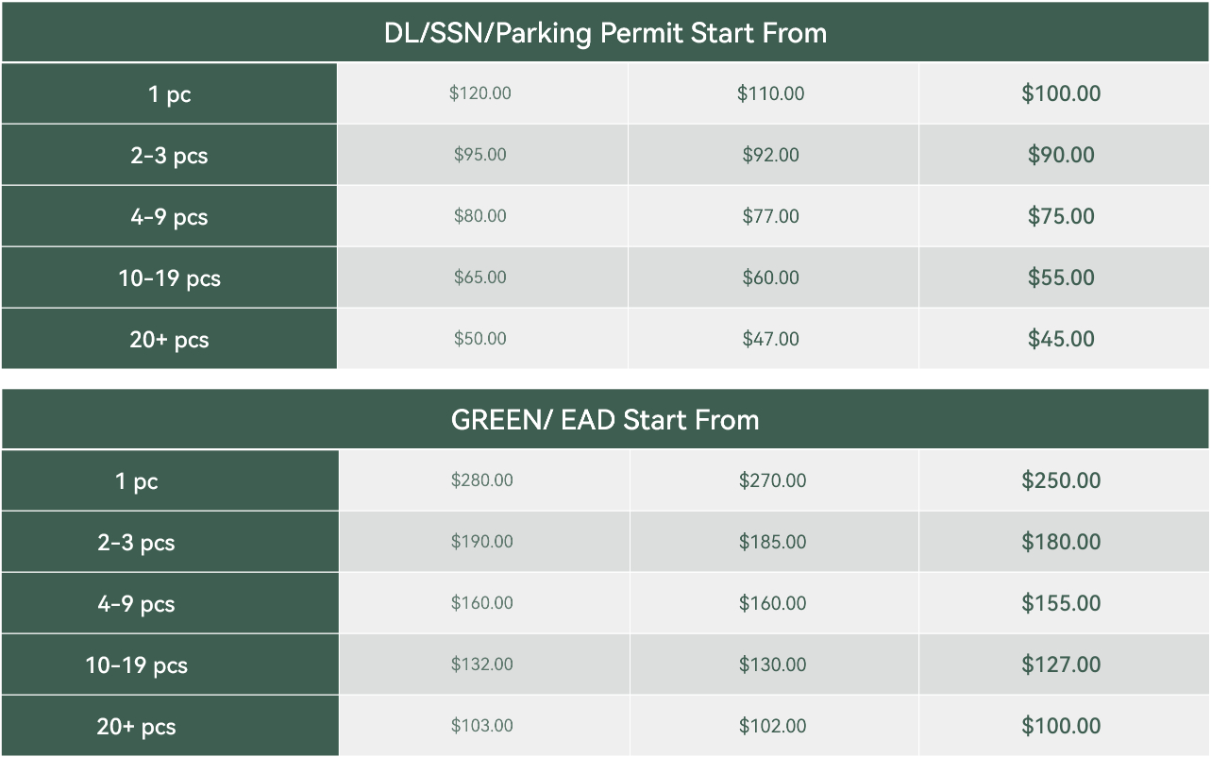
Task: Select the $55.00 price cell
Action: click(1061, 278)
